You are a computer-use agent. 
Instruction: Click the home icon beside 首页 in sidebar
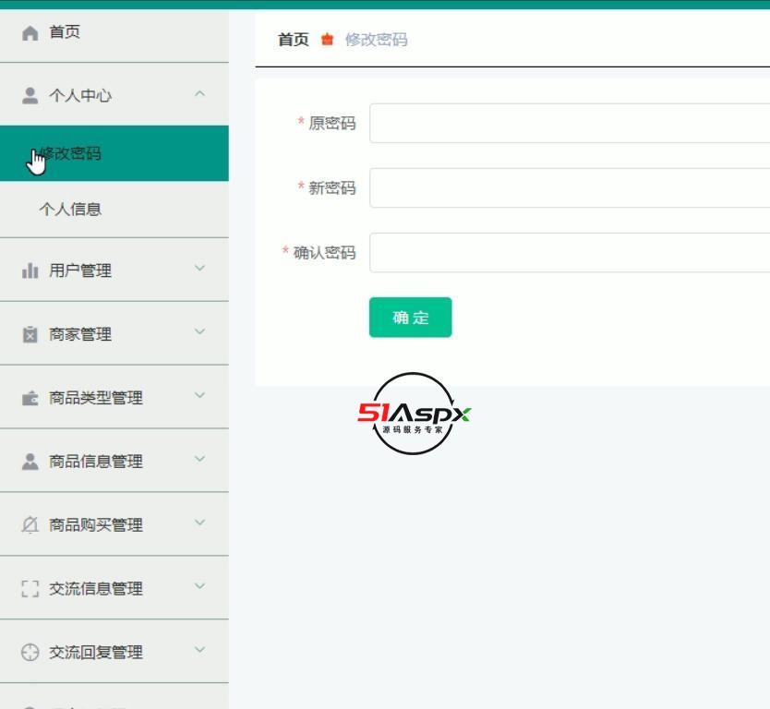pyautogui.click(x=30, y=33)
